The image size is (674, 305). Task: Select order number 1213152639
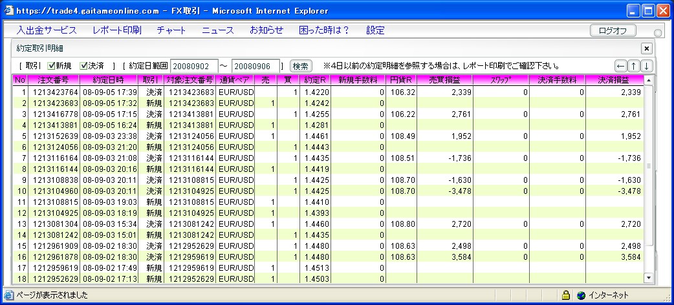[x=56, y=136]
